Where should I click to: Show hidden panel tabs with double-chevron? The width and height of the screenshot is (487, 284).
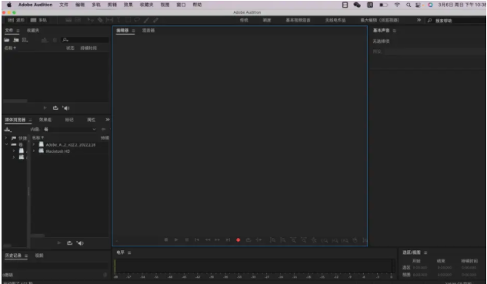tap(108, 120)
